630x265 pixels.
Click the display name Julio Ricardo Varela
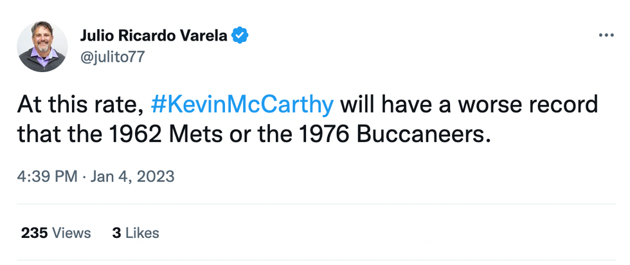[154, 35]
